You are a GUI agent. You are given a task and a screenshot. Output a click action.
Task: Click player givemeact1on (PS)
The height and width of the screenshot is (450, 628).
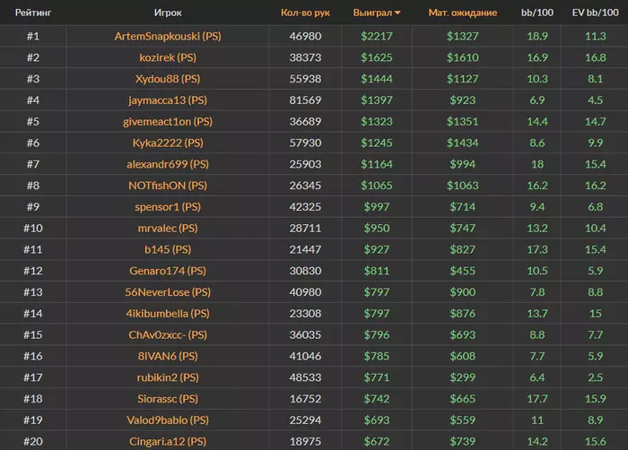(168, 121)
